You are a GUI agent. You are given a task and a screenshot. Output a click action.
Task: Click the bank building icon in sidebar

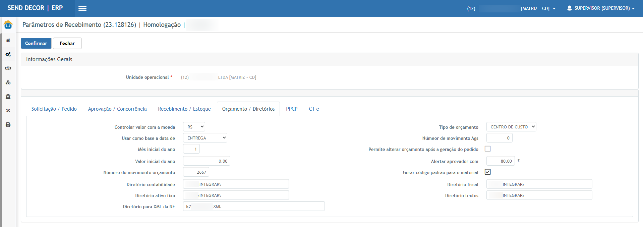pyautogui.click(x=8, y=97)
